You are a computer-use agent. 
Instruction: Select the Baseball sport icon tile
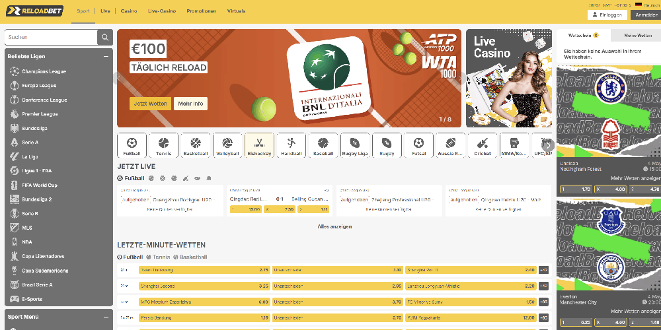323,146
